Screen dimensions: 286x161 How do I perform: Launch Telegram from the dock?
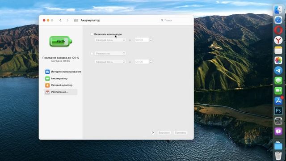(278, 71)
